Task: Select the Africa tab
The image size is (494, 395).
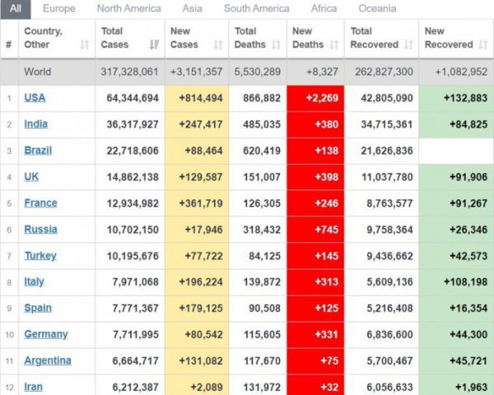Action: tap(324, 9)
